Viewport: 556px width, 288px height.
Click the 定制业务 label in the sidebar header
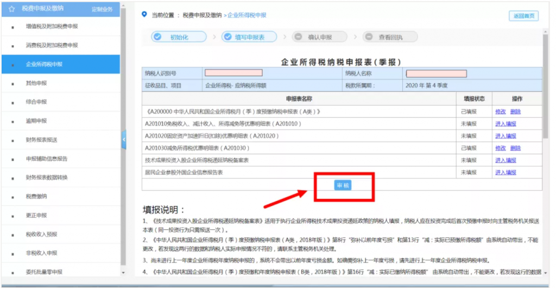coord(102,9)
